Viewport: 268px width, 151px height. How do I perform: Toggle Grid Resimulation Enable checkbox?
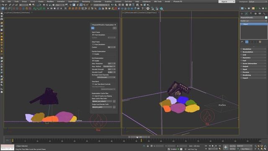coord(93,61)
